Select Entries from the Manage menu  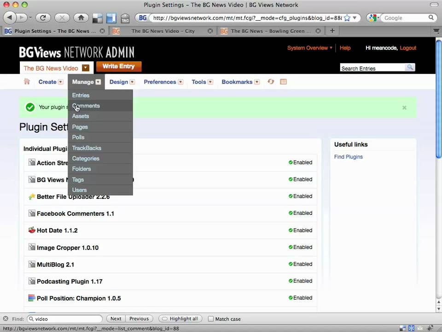pos(100,95)
